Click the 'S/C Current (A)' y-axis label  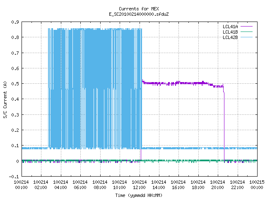[x=5, y=99]
